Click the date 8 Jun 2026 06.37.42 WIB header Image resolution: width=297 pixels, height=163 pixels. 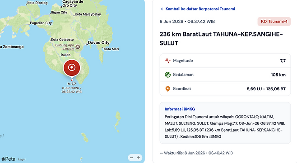point(187,22)
